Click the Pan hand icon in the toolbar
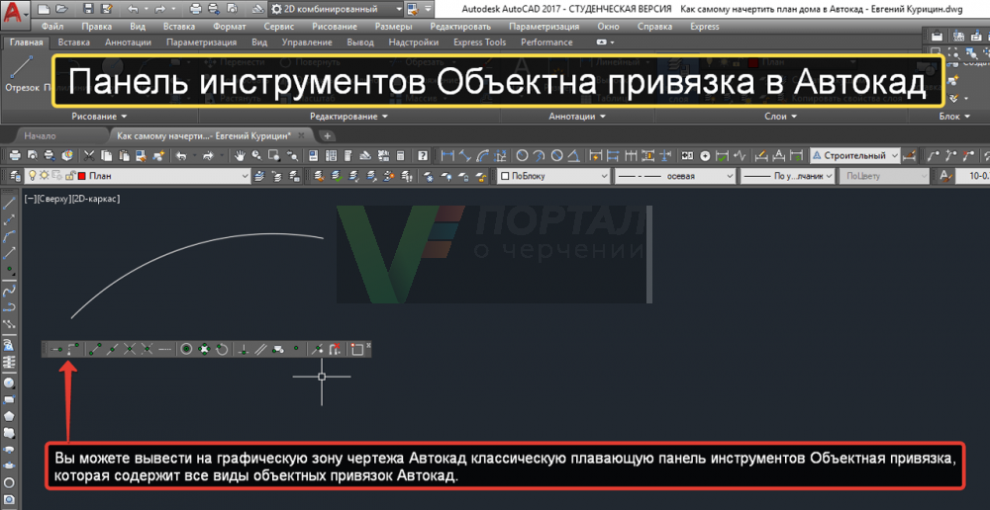 point(239,156)
